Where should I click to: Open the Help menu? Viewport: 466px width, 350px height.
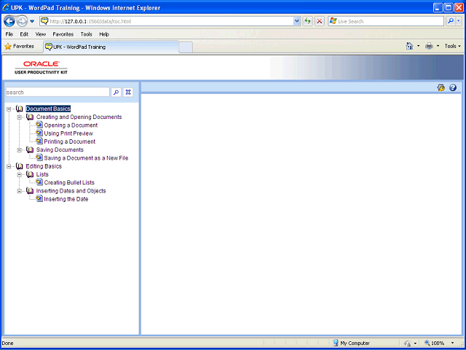[104, 34]
